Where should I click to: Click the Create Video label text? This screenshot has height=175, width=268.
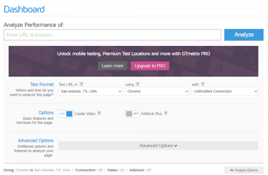point(85,114)
